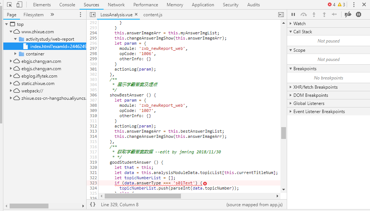The width and height of the screenshot is (370, 211).
Task: Click the code editor scroll-up arrow
Action: pyautogui.click(x=284, y=23)
